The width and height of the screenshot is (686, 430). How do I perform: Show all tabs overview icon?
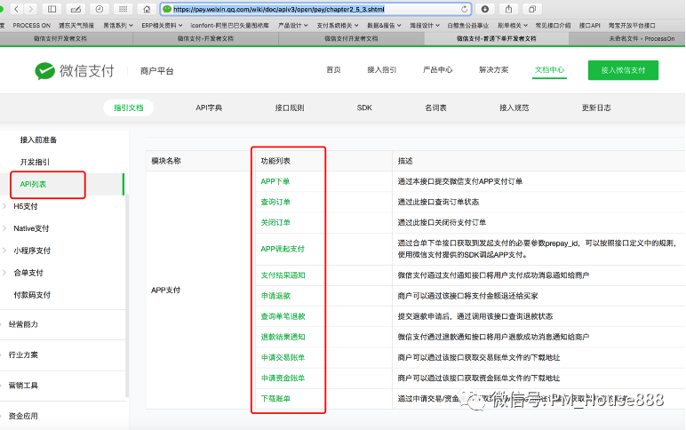pos(532,9)
